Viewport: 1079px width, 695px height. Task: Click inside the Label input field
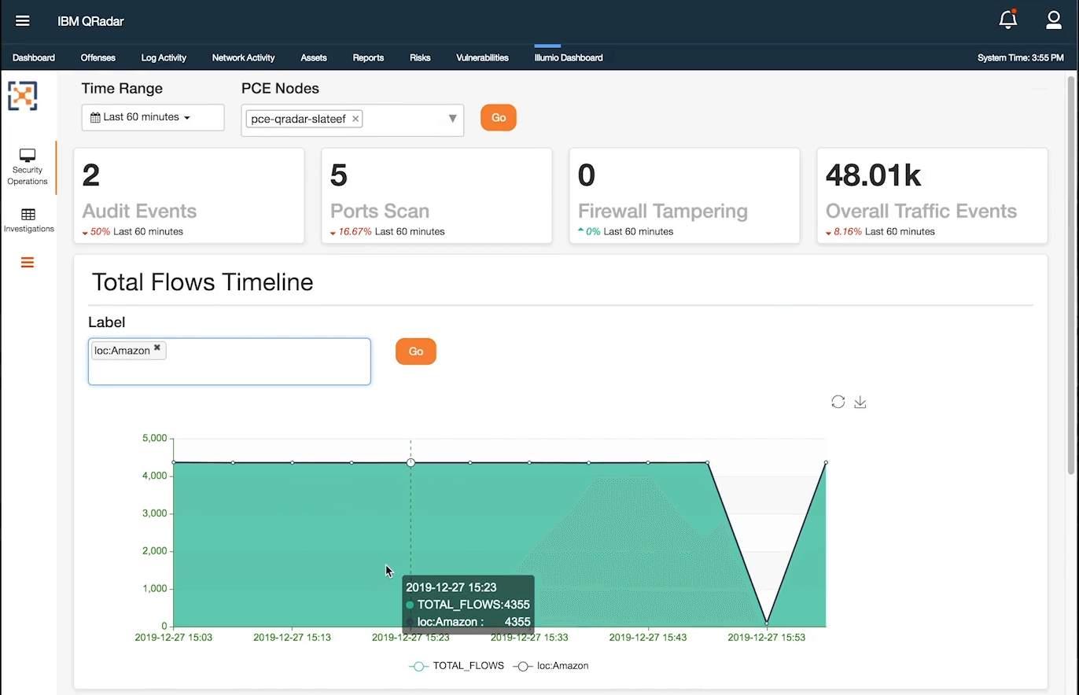click(x=229, y=362)
